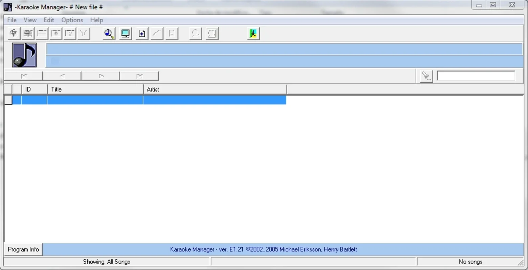Open the Options menu
Image resolution: width=528 pixels, height=270 pixels.
point(72,20)
